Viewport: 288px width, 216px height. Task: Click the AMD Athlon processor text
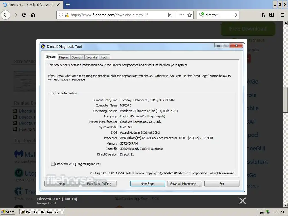(x=166, y=138)
